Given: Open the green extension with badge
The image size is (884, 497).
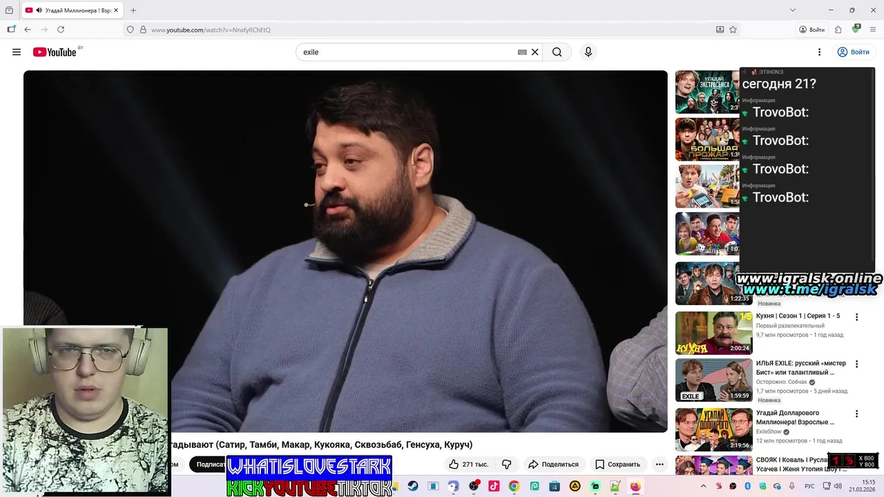Looking at the screenshot, I should click(856, 29).
